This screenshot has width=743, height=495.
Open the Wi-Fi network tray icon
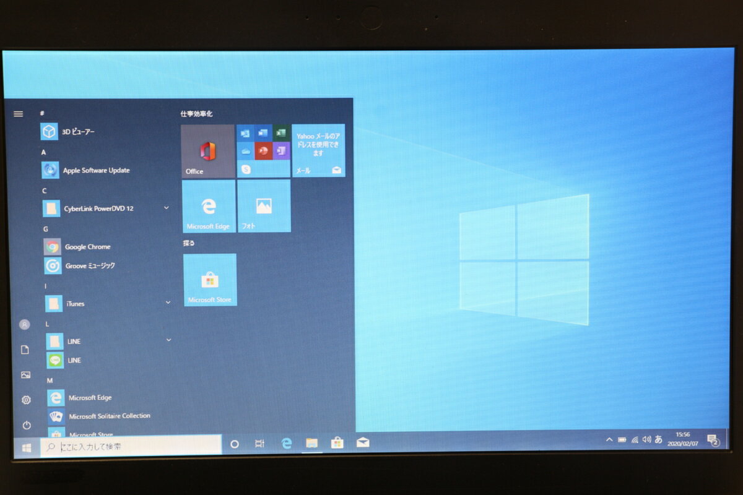click(x=635, y=439)
